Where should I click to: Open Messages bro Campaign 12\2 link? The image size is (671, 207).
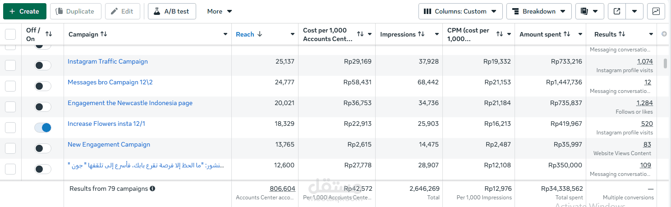coord(110,82)
